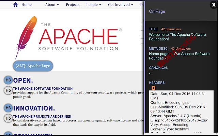
Task: Select the OPEN. heading text
Action: pyautogui.click(x=23, y=80)
